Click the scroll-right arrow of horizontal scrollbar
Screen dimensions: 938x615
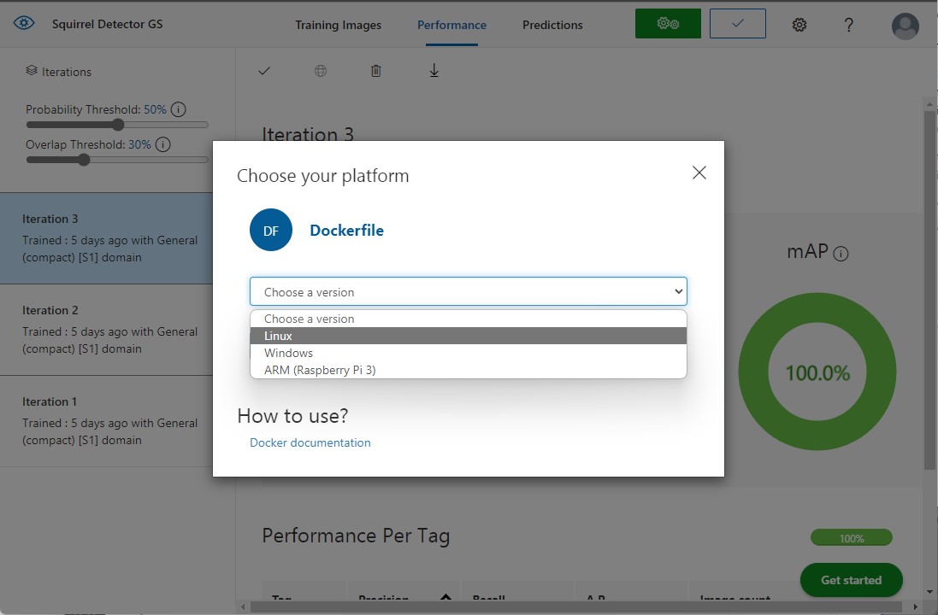click(915, 606)
